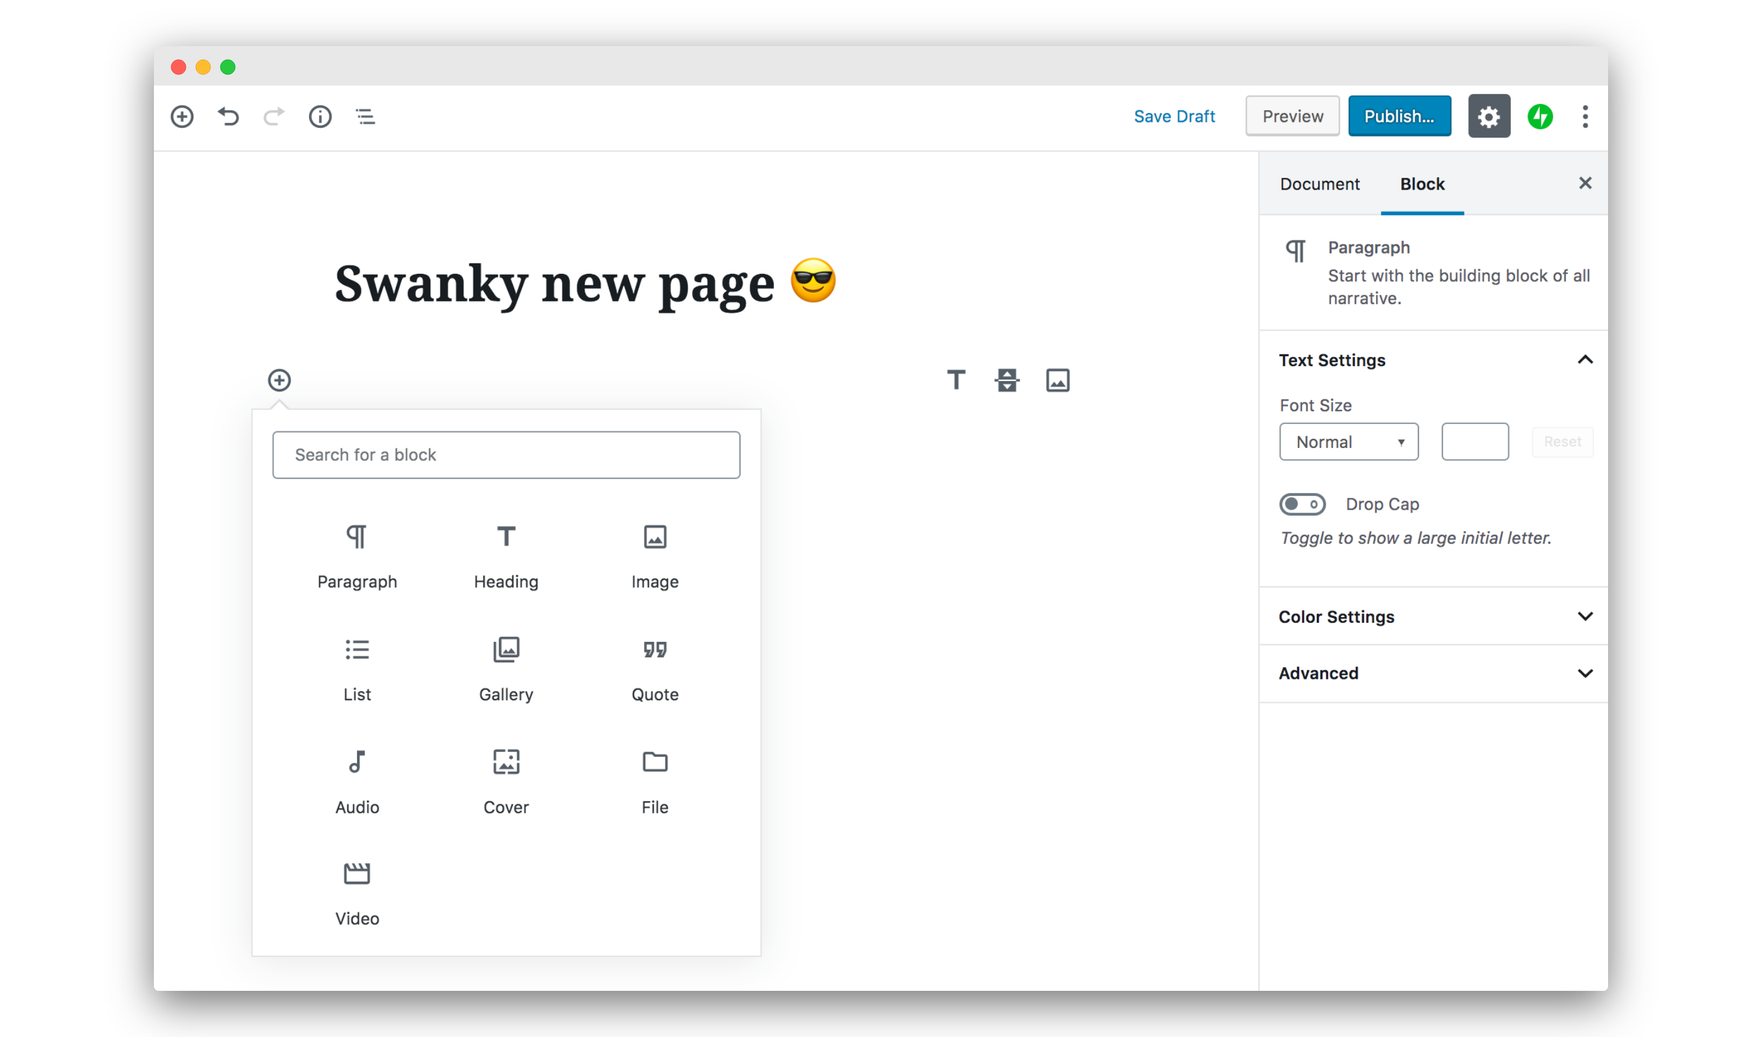Focus the Search for a block field
The width and height of the screenshot is (1762, 1037).
[506, 455]
